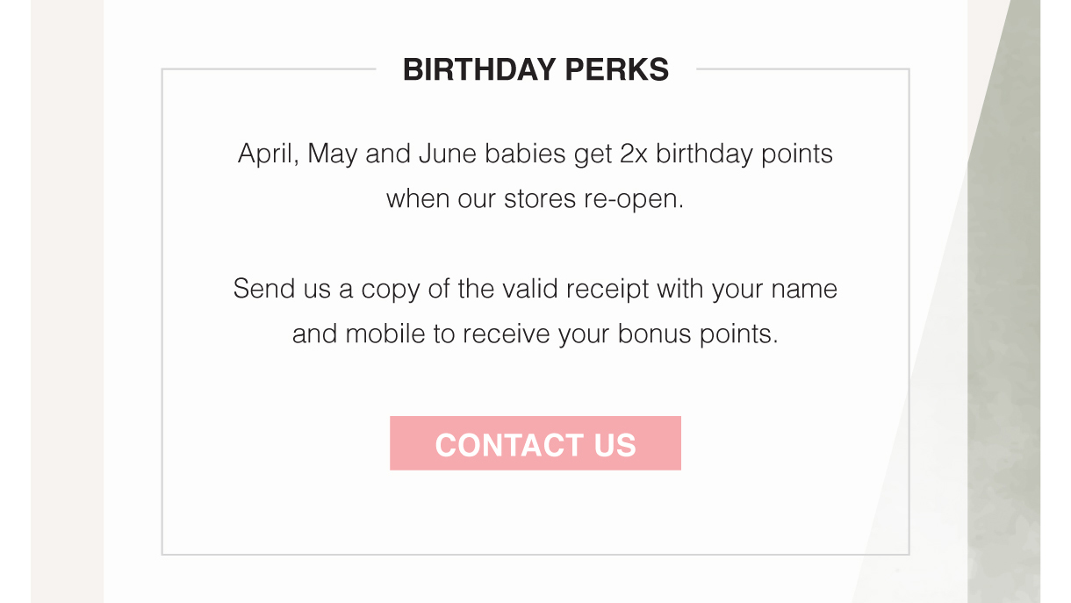Click the line starting with "Send us a copy"

pyautogui.click(x=535, y=289)
